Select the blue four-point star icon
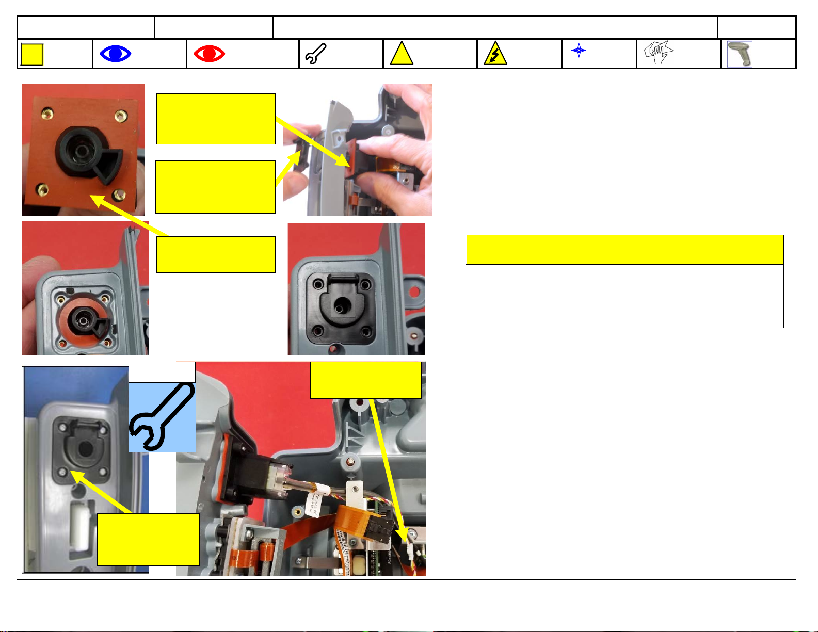 click(x=579, y=50)
